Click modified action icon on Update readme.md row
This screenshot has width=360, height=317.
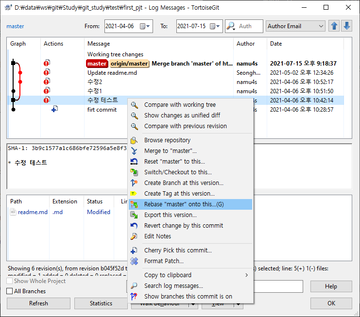click(x=47, y=72)
